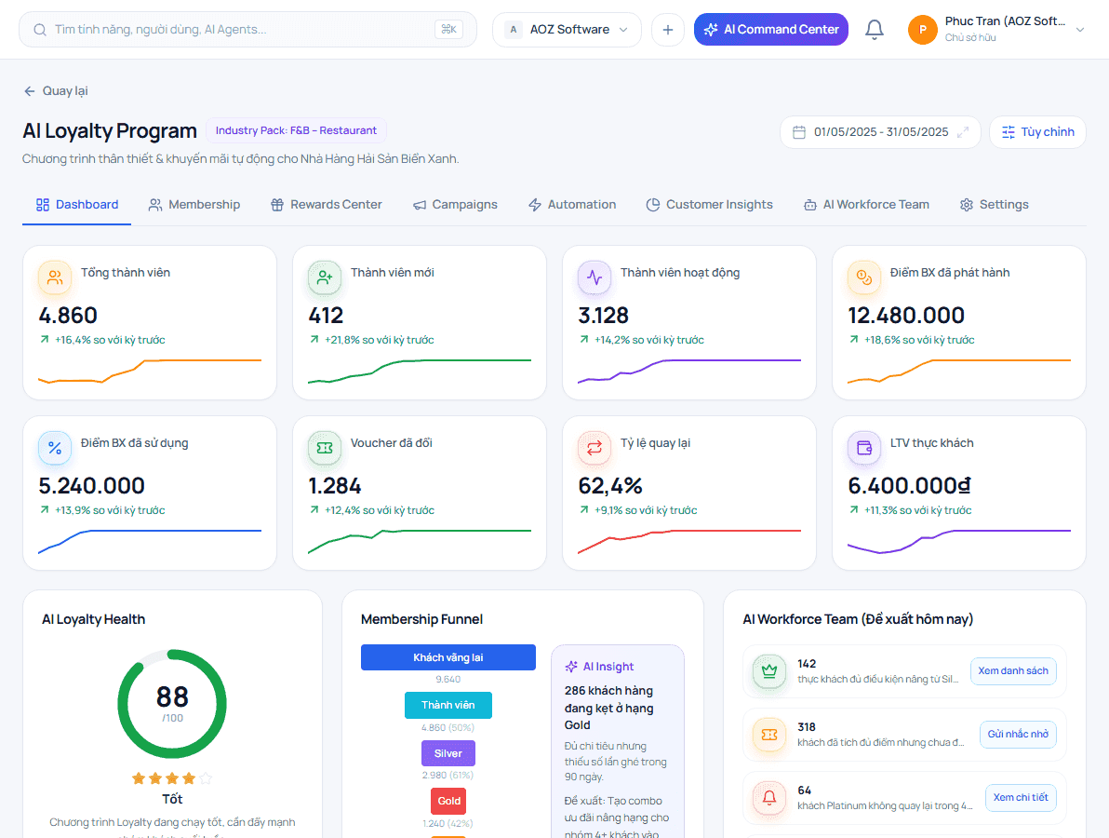This screenshot has height=838, width=1109.
Task: Open the Rewards Center tab
Action: [326, 205]
